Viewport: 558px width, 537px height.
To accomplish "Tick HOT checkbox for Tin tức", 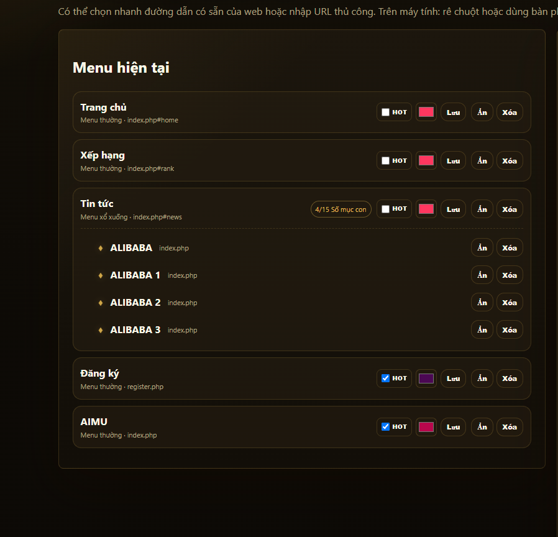I will click(385, 209).
